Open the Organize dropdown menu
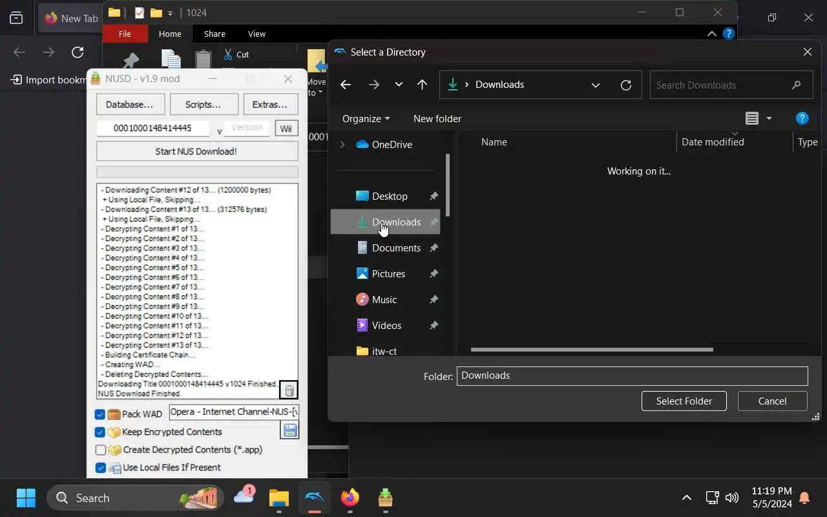 (x=366, y=118)
